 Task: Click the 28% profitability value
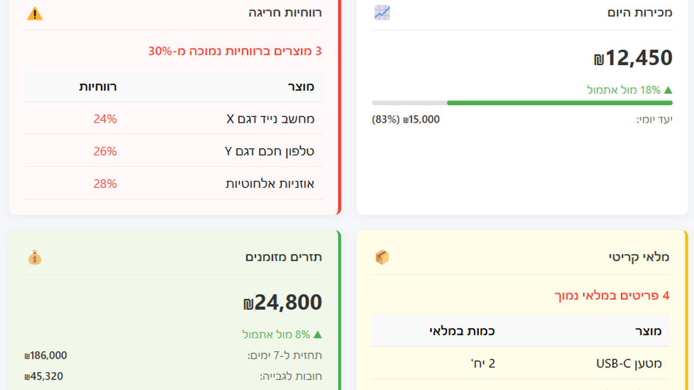[x=105, y=184]
